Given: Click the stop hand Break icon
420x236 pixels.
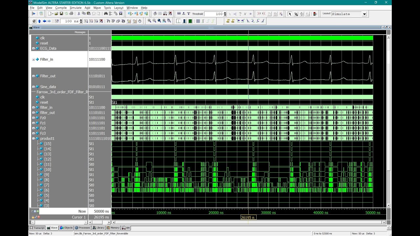Looking at the screenshot, I should point(140,21).
